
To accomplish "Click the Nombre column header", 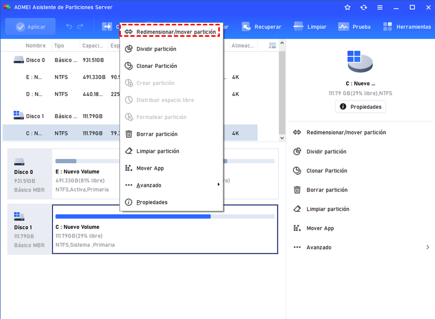I will coord(35,46).
